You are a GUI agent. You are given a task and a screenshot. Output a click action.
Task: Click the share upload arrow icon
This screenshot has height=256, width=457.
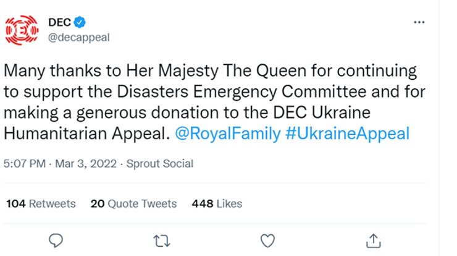click(x=373, y=239)
